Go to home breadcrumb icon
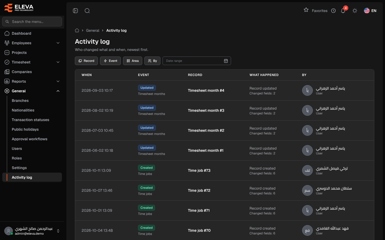 click(x=77, y=30)
